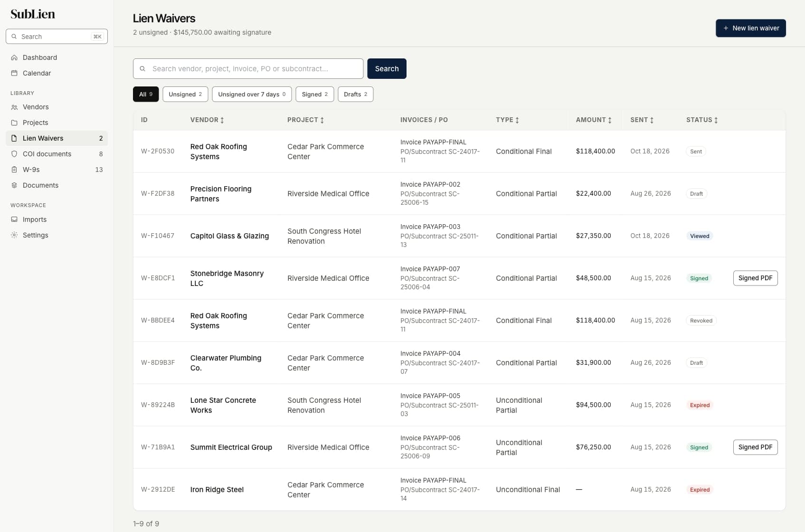Select Lone Star Concrete Works vendor
805x532 pixels.
(x=223, y=405)
